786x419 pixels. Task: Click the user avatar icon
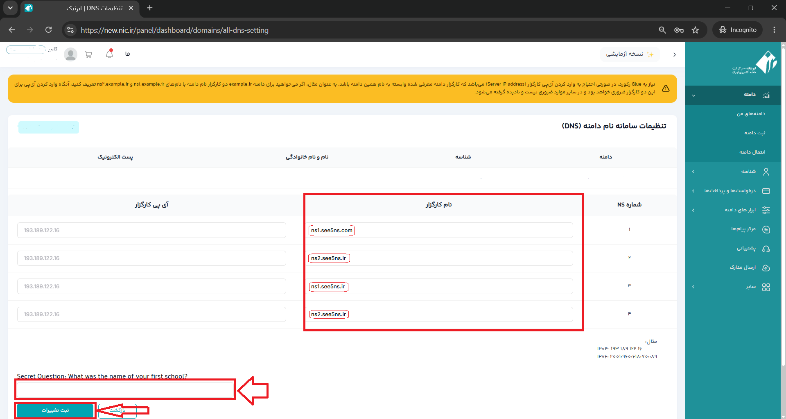point(70,54)
